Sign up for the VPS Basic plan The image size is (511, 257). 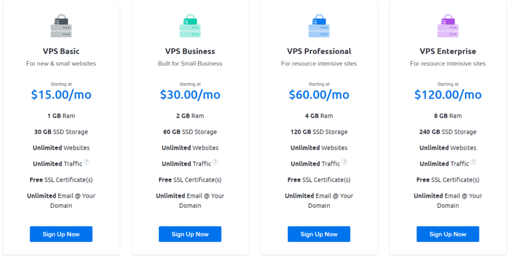(61, 234)
